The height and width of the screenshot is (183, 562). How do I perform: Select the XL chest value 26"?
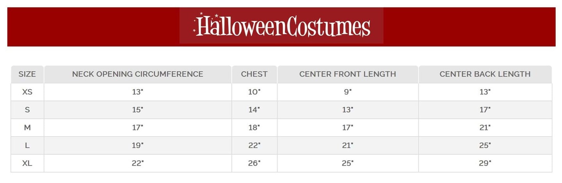[254, 163]
